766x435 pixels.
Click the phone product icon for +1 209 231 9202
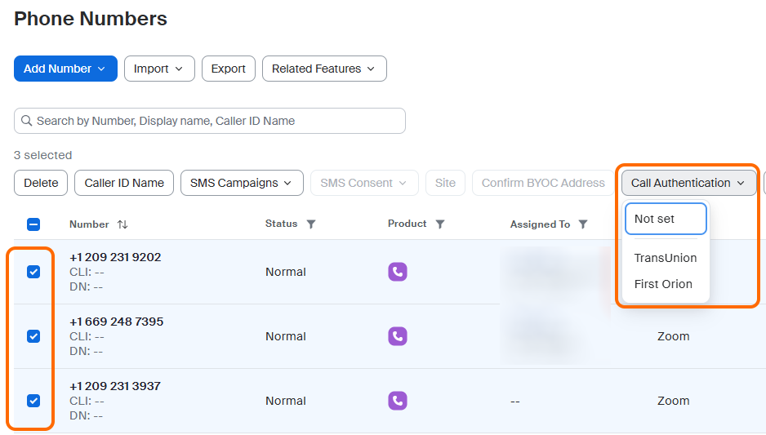click(397, 272)
